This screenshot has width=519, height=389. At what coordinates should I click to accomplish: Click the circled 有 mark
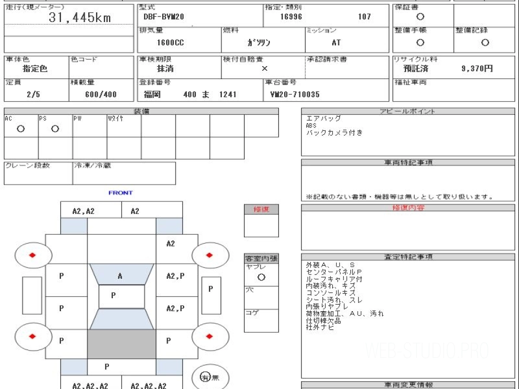205,377
